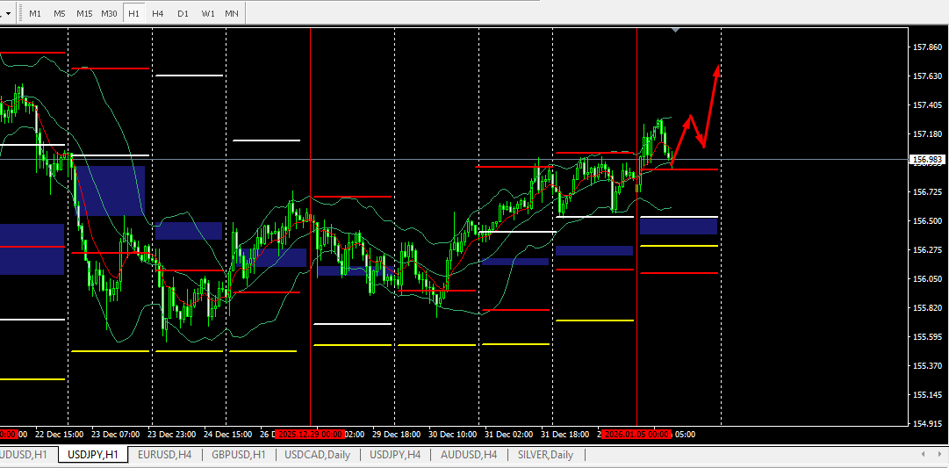Switch to the AUDUSD,H4 chart tab
Screen dimensions: 949x468
469,454
